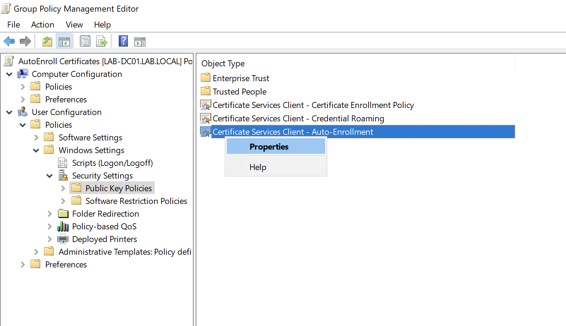Collapse the Security Settings tree node
The image size is (566, 326).
pyautogui.click(x=50, y=176)
